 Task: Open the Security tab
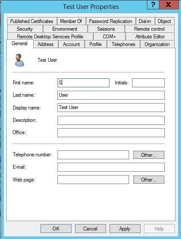25,29
